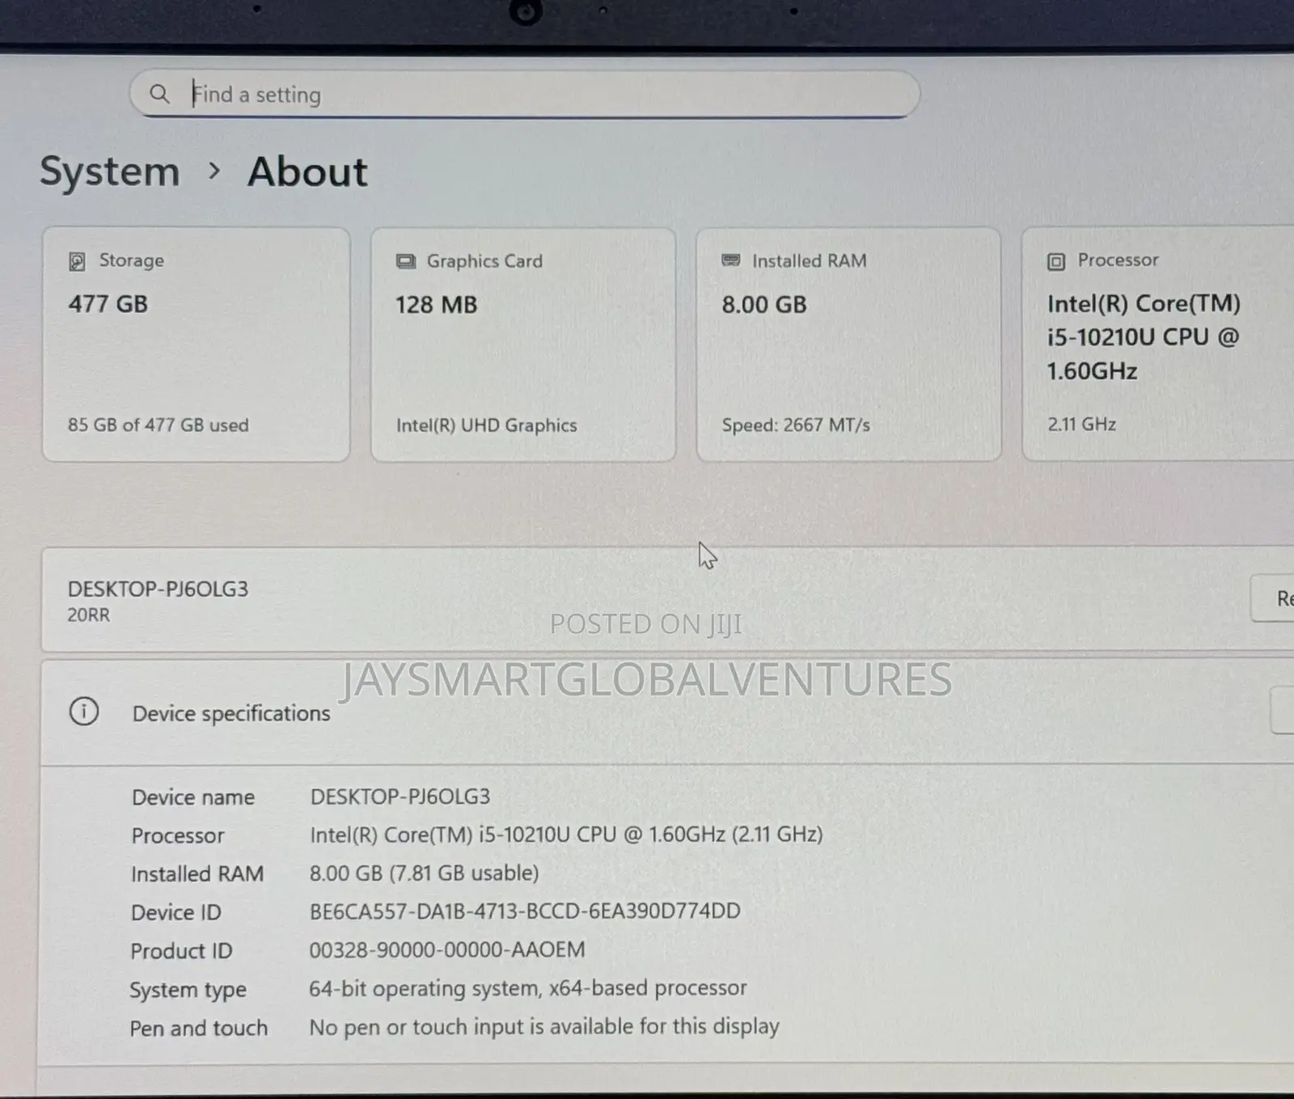1294x1099 pixels.
Task: Click the 'System type' label
Action: click(x=188, y=990)
